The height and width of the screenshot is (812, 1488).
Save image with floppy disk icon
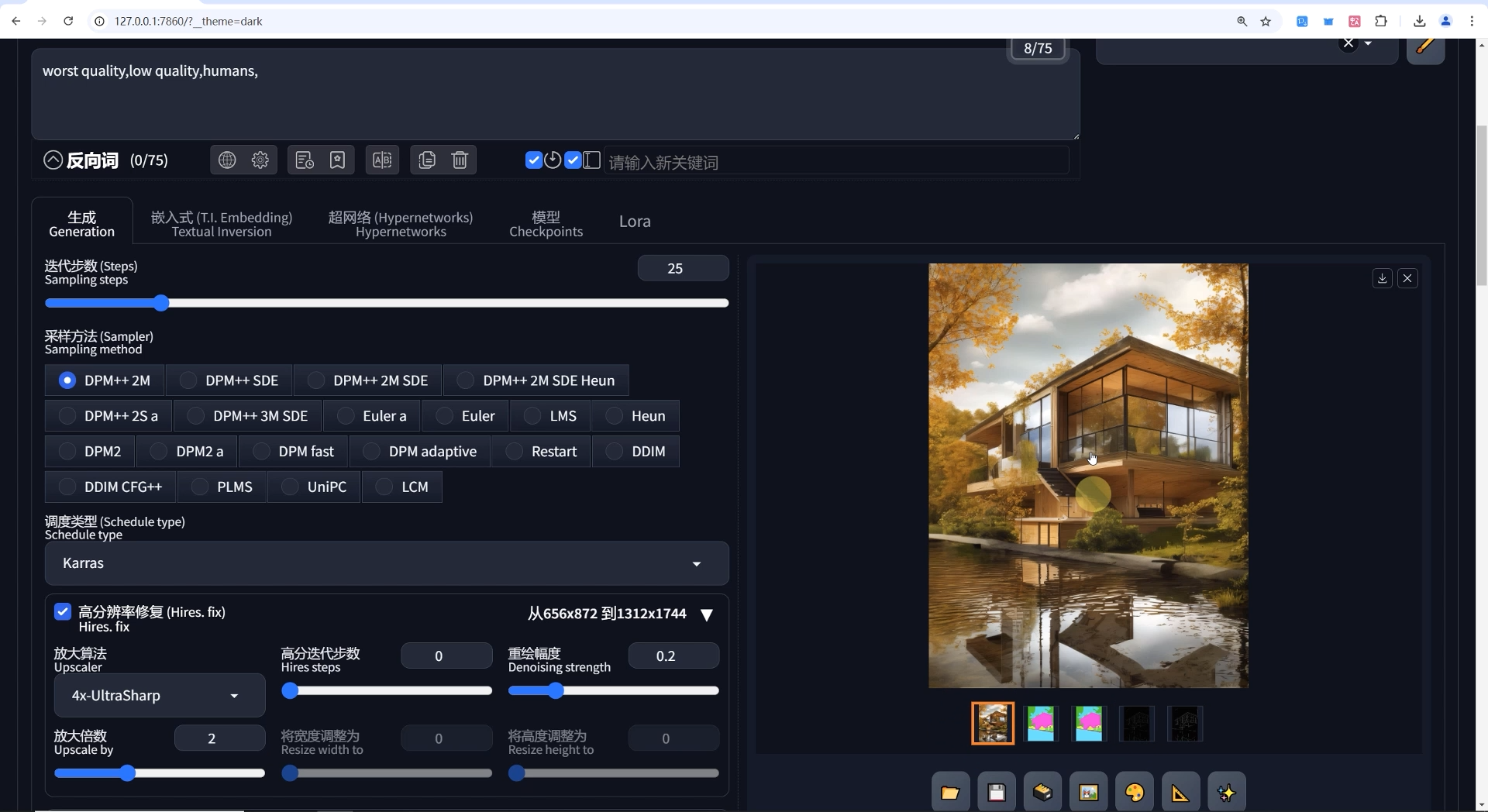tap(997, 793)
